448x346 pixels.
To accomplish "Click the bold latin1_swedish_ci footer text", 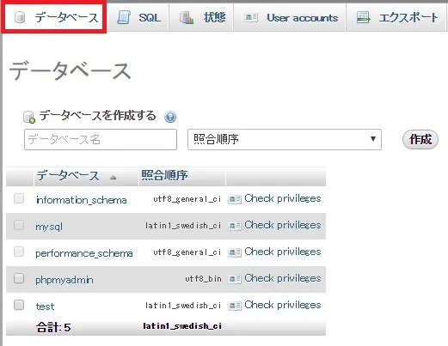I will pyautogui.click(x=182, y=326).
